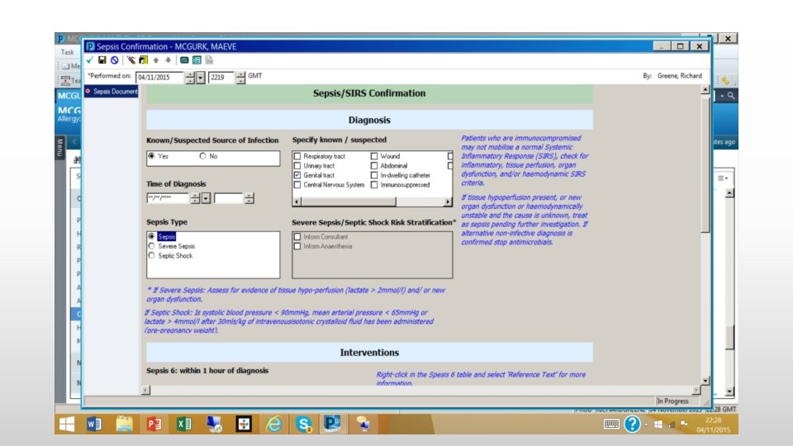The width and height of the screenshot is (793, 446).
Task: Click the form's vertical scrollbar up arrow
Action: point(705,89)
